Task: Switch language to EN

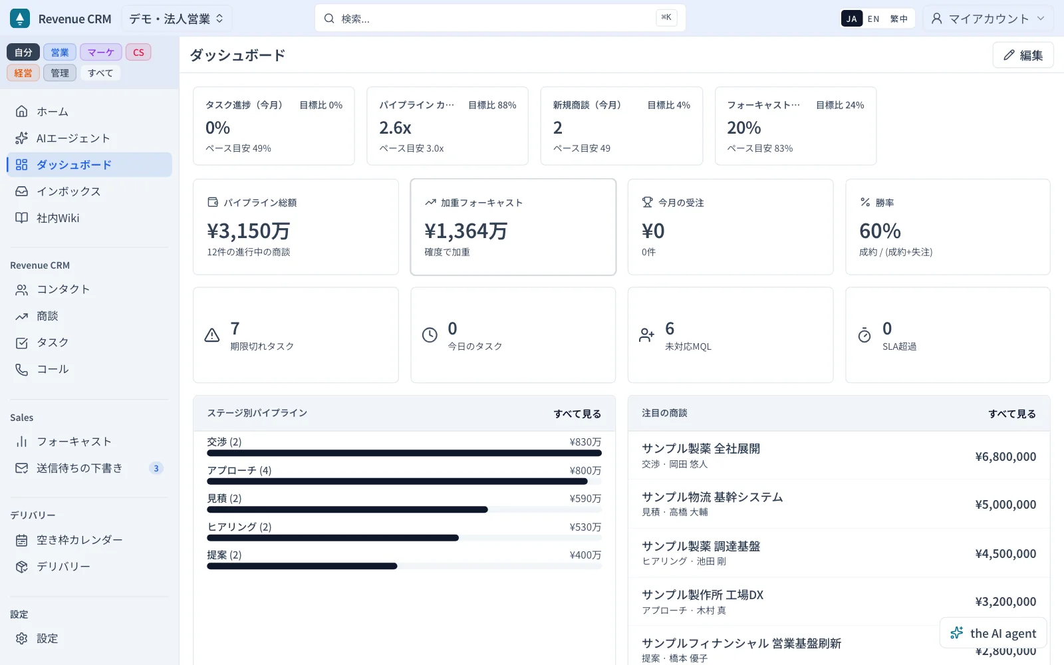Action: (x=874, y=19)
